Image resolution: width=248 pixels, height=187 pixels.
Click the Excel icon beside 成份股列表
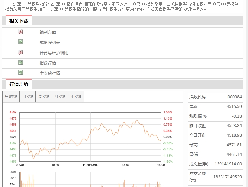tap(20, 42)
